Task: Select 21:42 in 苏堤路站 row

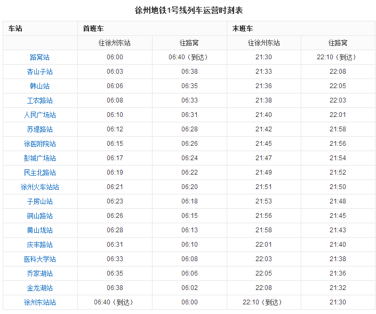Action: coord(263,129)
